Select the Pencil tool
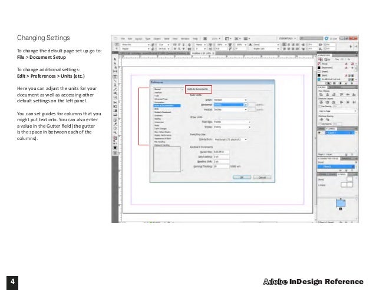 pyautogui.click(x=115, y=89)
